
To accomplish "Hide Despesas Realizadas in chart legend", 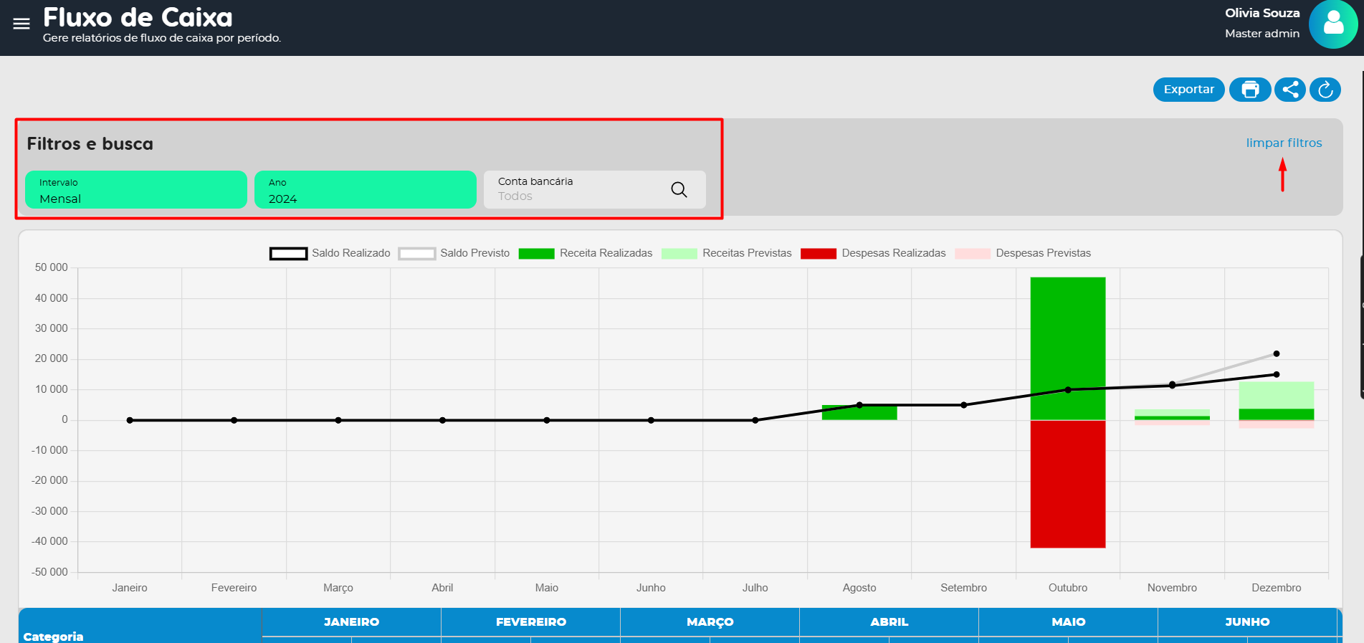I will coord(874,253).
